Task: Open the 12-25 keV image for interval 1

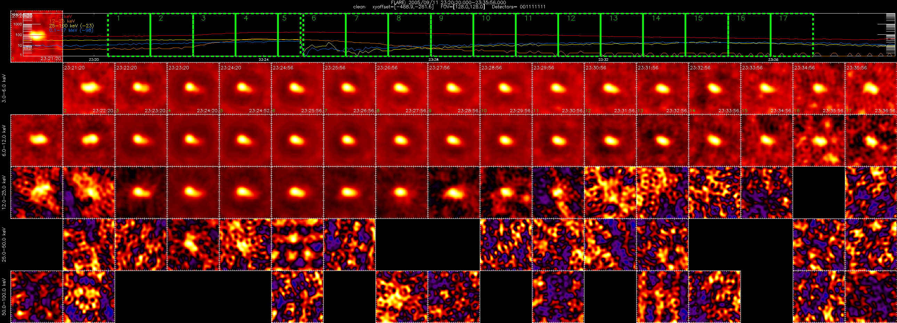Action: tap(37, 193)
